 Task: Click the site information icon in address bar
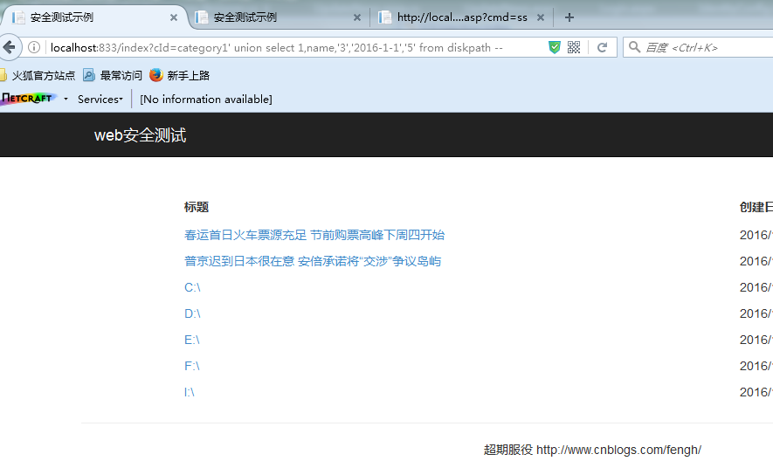(x=34, y=47)
